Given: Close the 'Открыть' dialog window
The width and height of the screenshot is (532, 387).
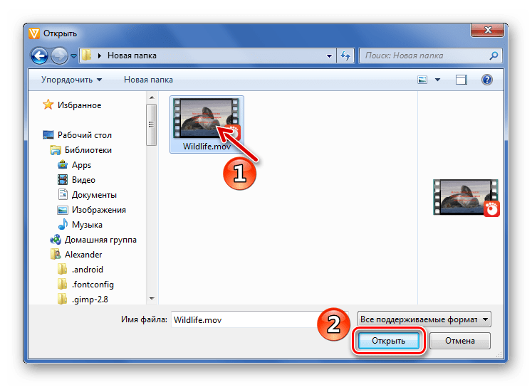Looking at the screenshot, I should click(x=487, y=30).
